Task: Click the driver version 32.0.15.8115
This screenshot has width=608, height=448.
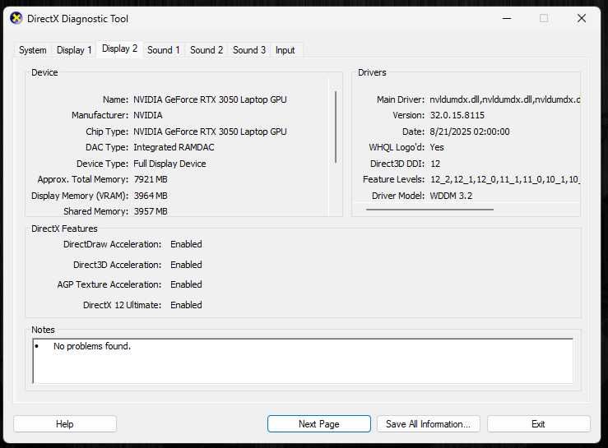Action: 457,115
